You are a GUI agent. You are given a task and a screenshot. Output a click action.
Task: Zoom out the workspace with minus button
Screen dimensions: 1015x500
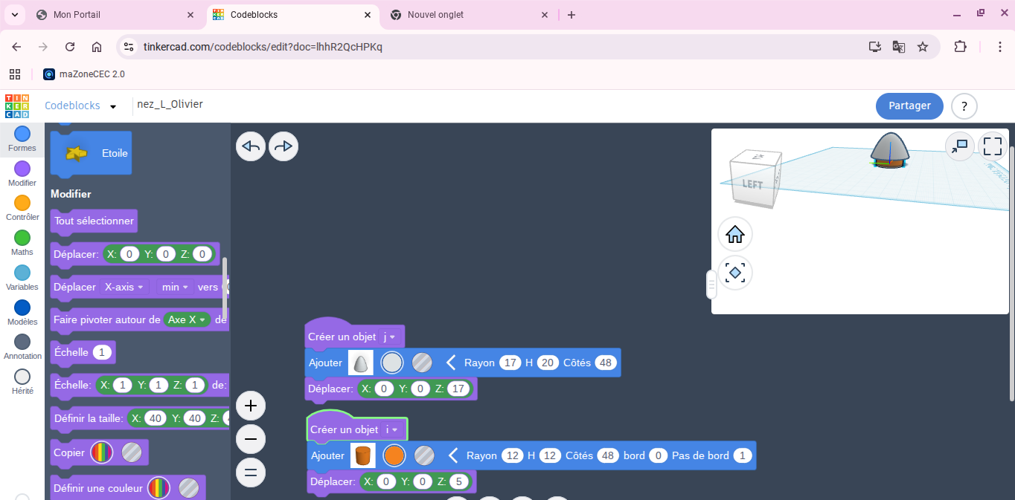[x=251, y=439]
